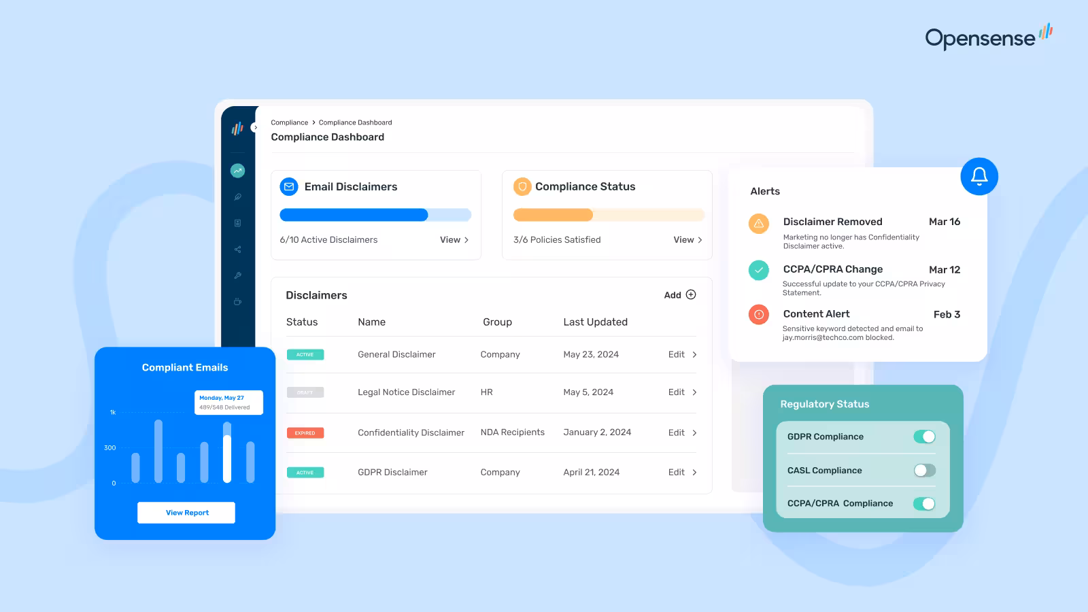
Task: Select Compliance Dashboard breadcrumb item
Action: (x=355, y=122)
